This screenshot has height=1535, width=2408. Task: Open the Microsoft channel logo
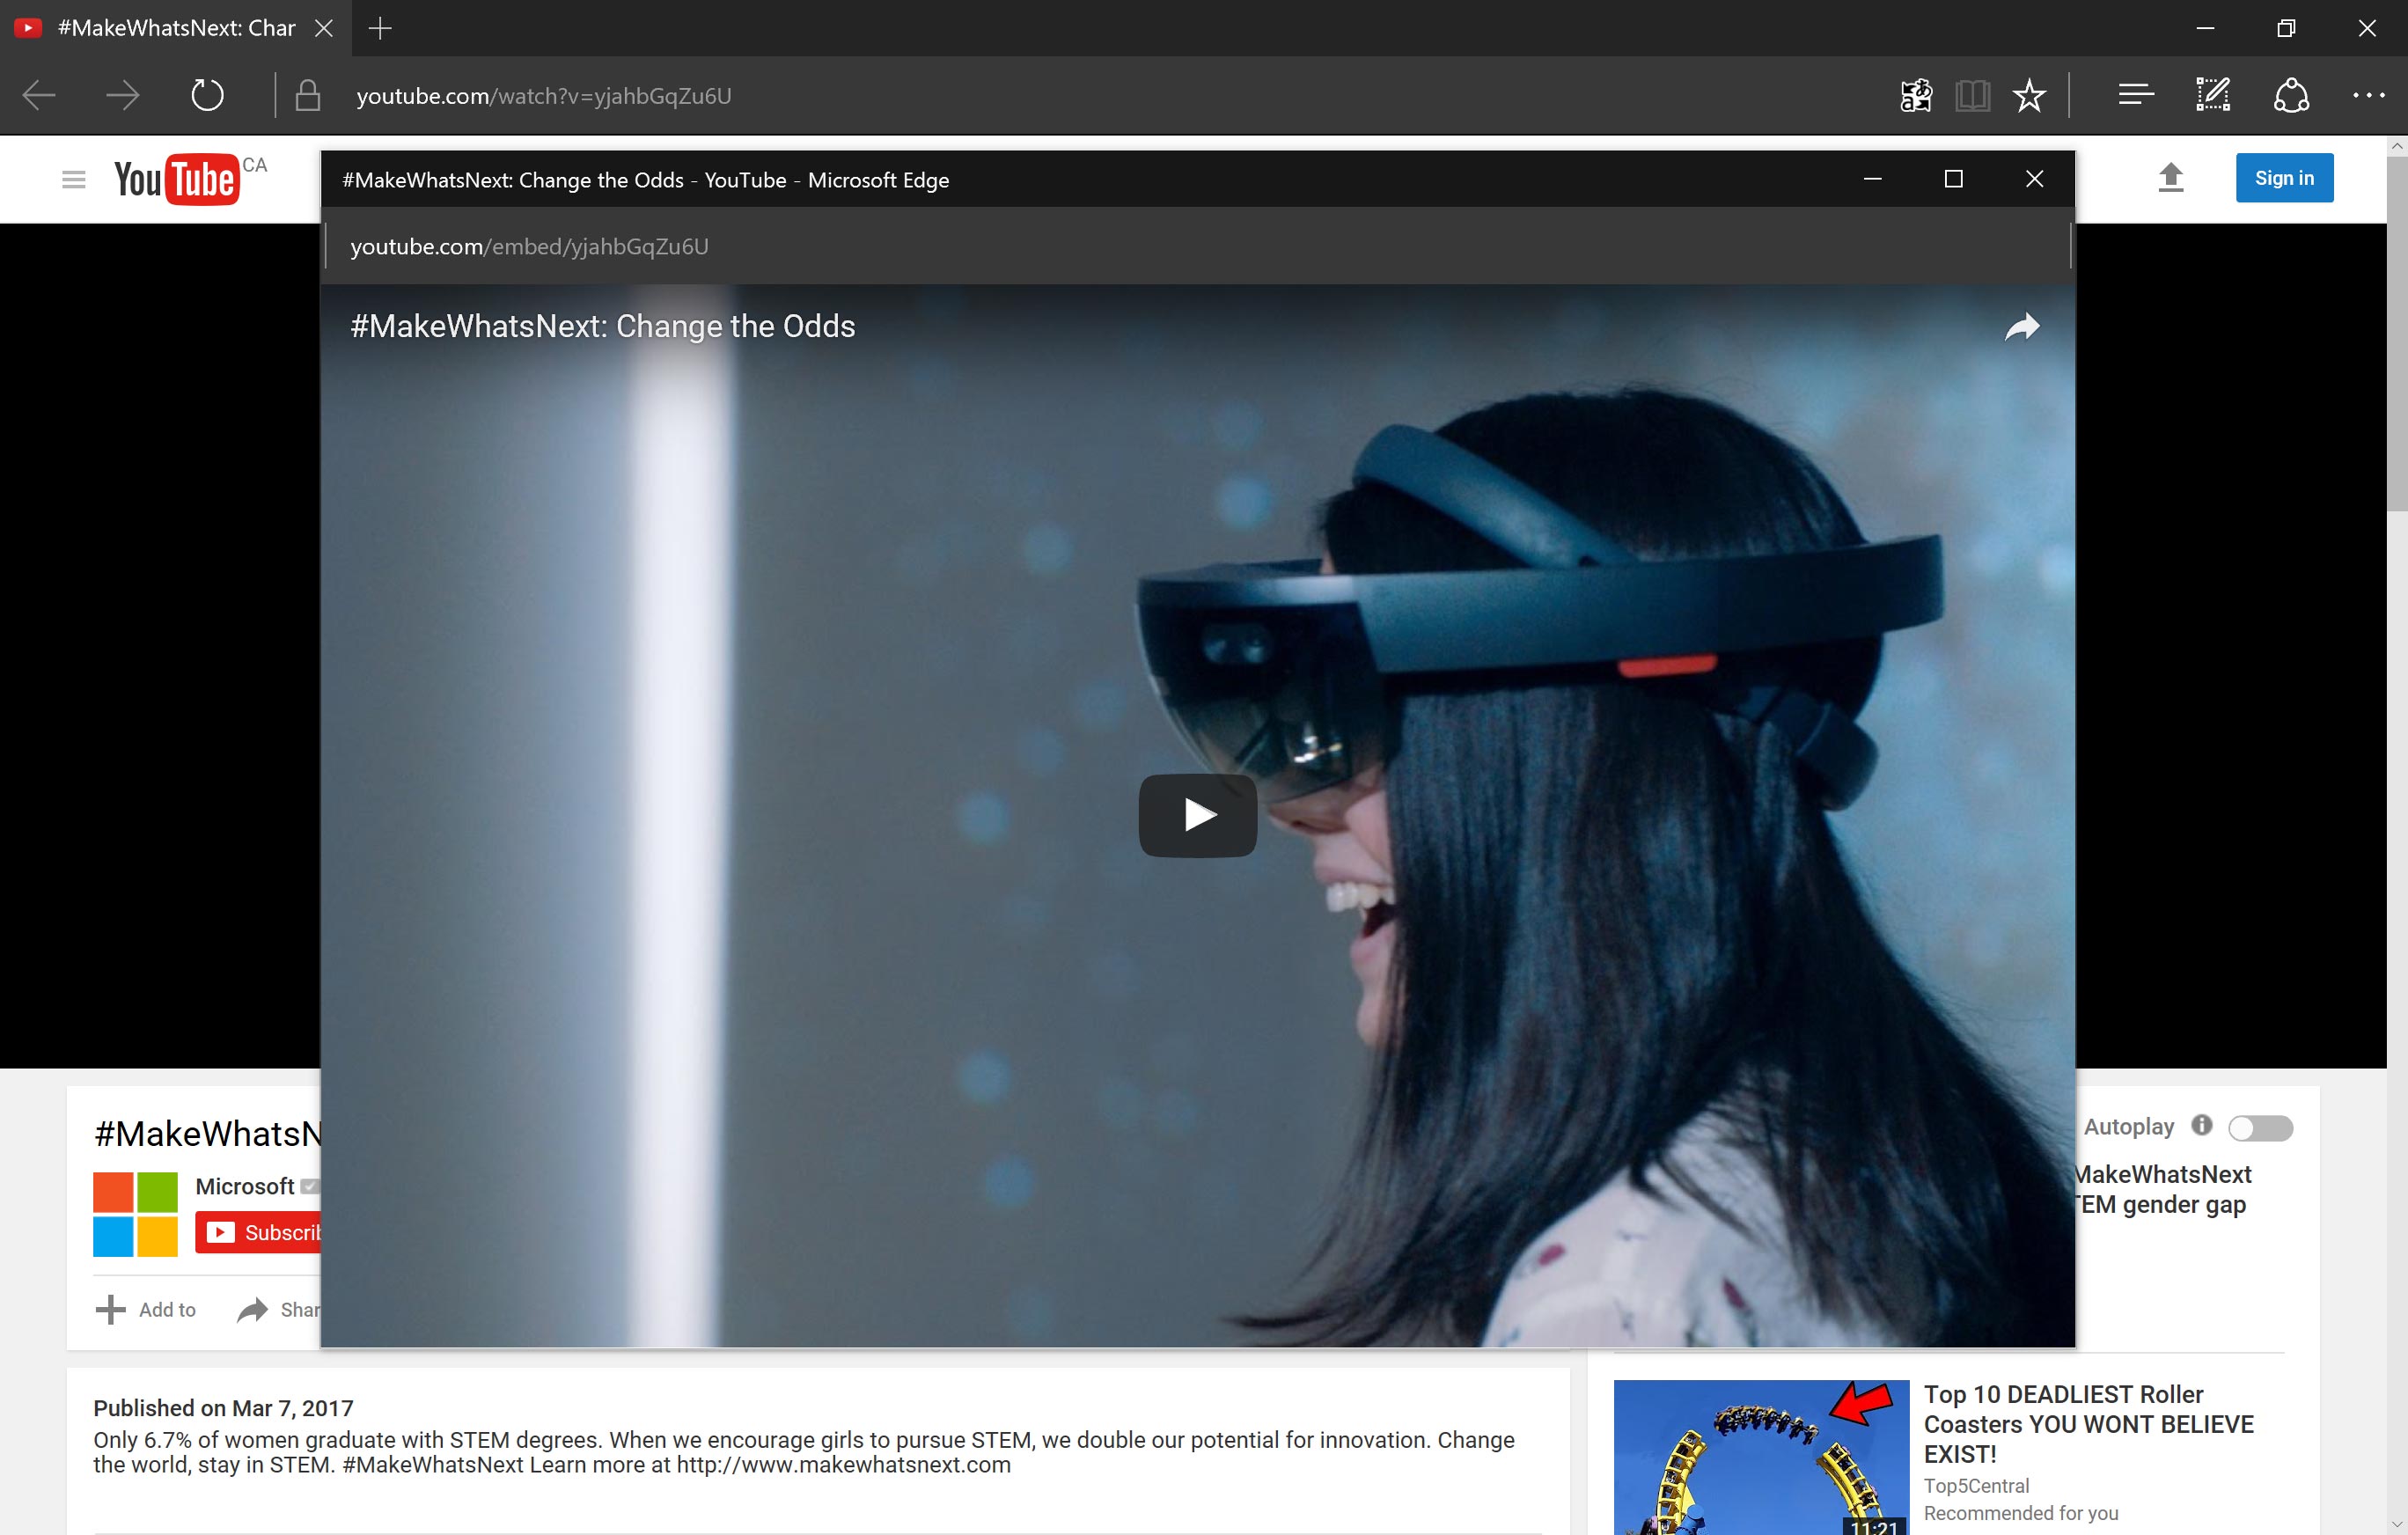pyautogui.click(x=135, y=1214)
